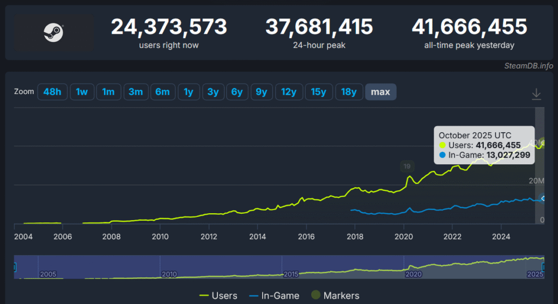558x304 pixels.
Task: Zoom the chart to 3y
Action: point(213,92)
